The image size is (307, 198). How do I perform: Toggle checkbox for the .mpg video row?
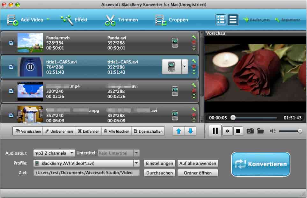pos(11,115)
